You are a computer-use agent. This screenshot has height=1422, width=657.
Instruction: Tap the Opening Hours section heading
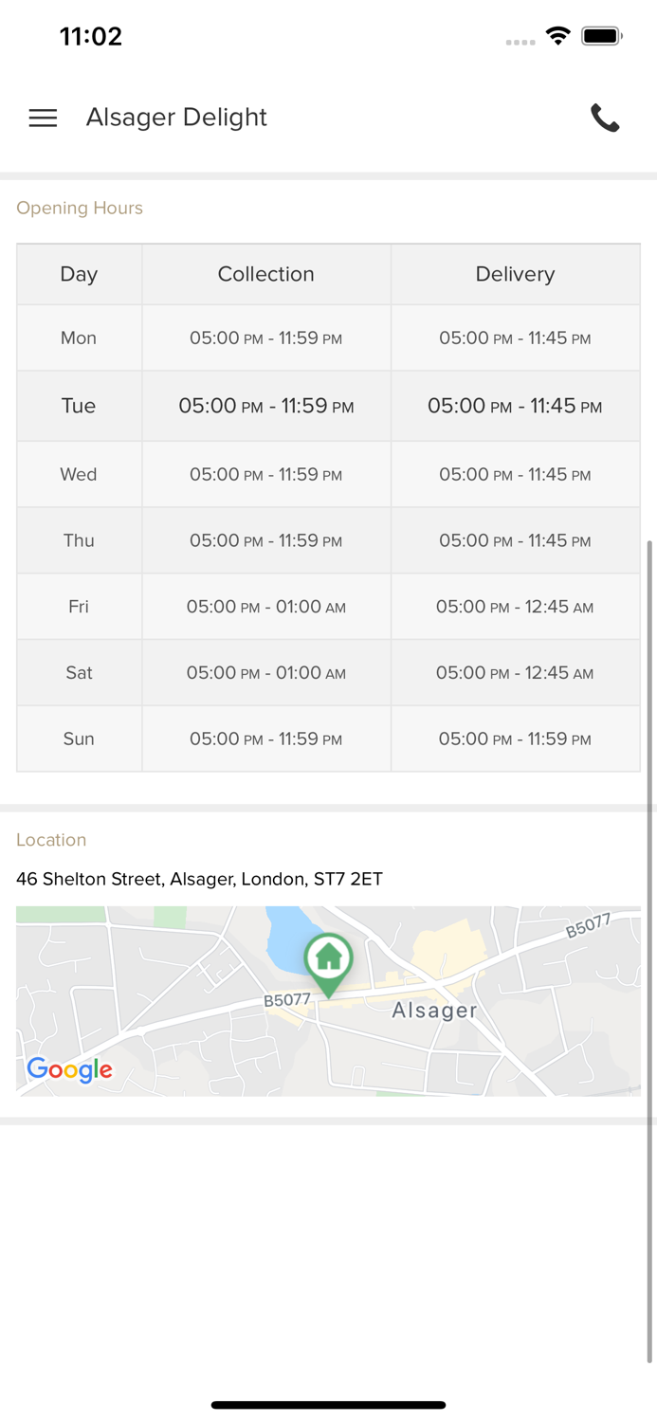[x=80, y=208]
